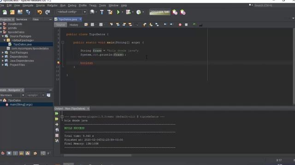
Task: Click the Profile Project toolbar icon
Action: click(138, 12)
